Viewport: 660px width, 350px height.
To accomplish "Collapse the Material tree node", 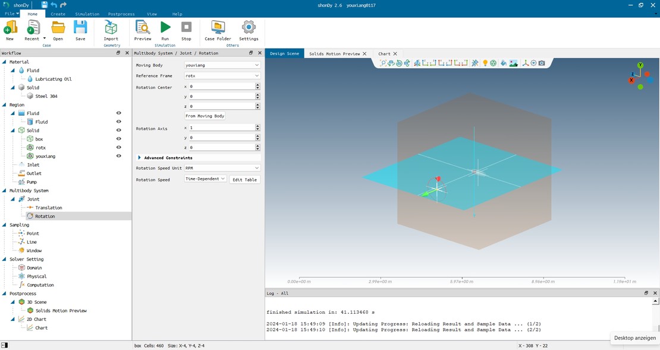I will 5,62.
